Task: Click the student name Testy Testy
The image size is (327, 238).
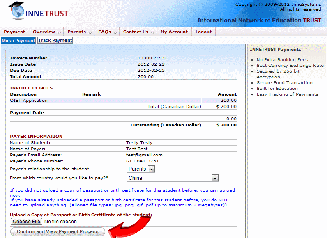Action: pyautogui.click(x=139, y=143)
